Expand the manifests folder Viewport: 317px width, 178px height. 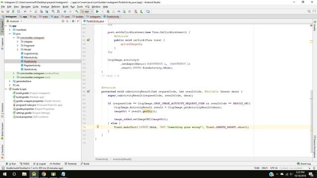tap(10, 30)
